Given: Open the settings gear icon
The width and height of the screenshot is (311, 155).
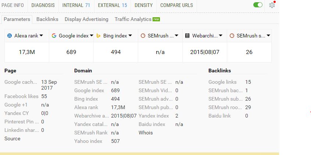Looking at the screenshot, I should (x=272, y=5).
